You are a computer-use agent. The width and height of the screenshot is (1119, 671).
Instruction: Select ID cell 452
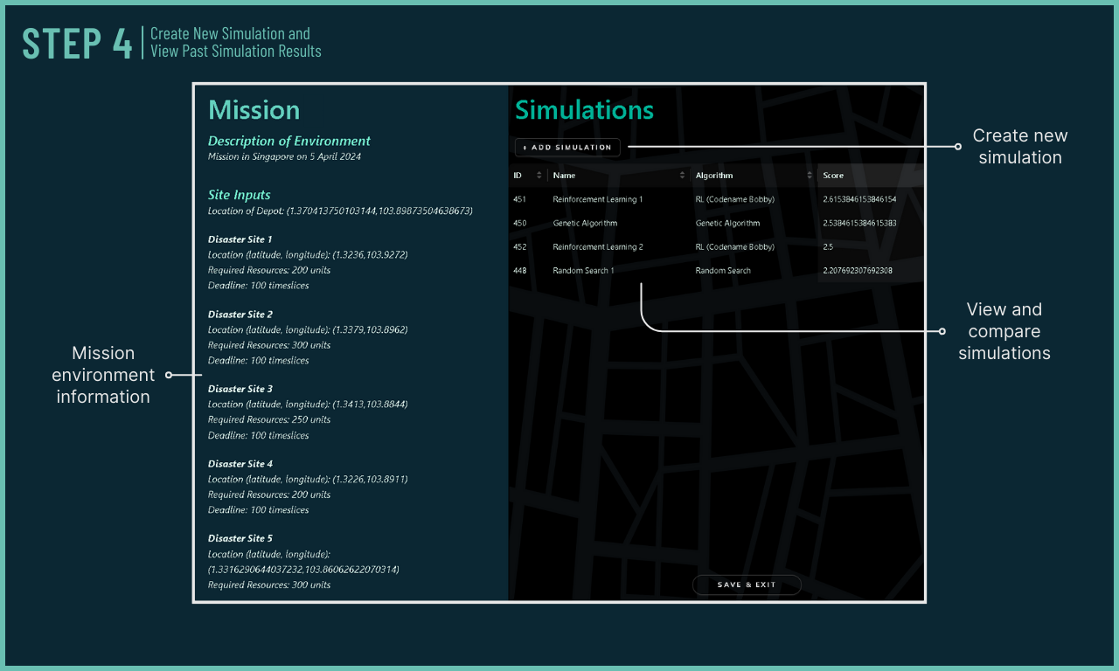pyautogui.click(x=519, y=246)
